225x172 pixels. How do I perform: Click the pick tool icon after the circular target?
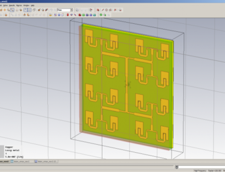[x=110, y=10]
